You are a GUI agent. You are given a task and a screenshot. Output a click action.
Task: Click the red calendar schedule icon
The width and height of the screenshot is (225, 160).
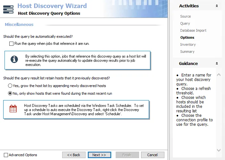[13, 108]
